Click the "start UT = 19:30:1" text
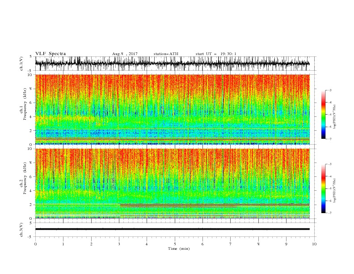Image resolution: width=354 pixels, height=274 pixels. click(x=216, y=54)
